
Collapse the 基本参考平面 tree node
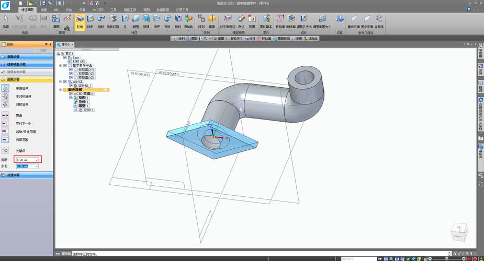tap(61, 66)
